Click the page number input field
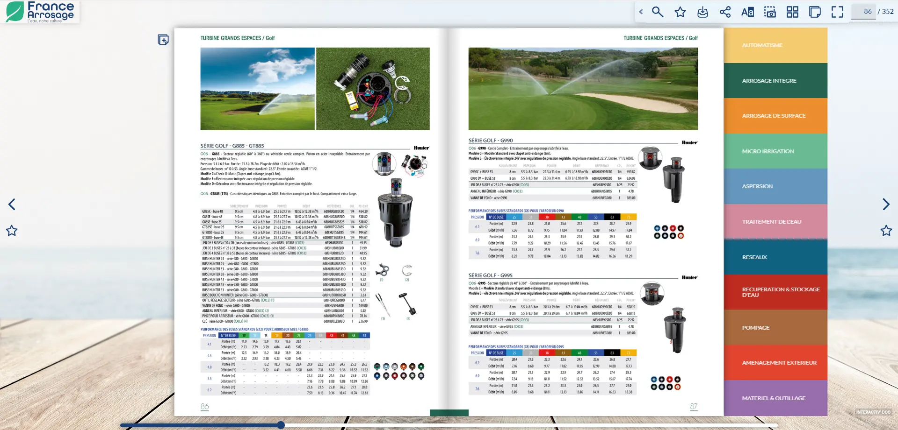This screenshot has width=898, height=430. coord(863,12)
